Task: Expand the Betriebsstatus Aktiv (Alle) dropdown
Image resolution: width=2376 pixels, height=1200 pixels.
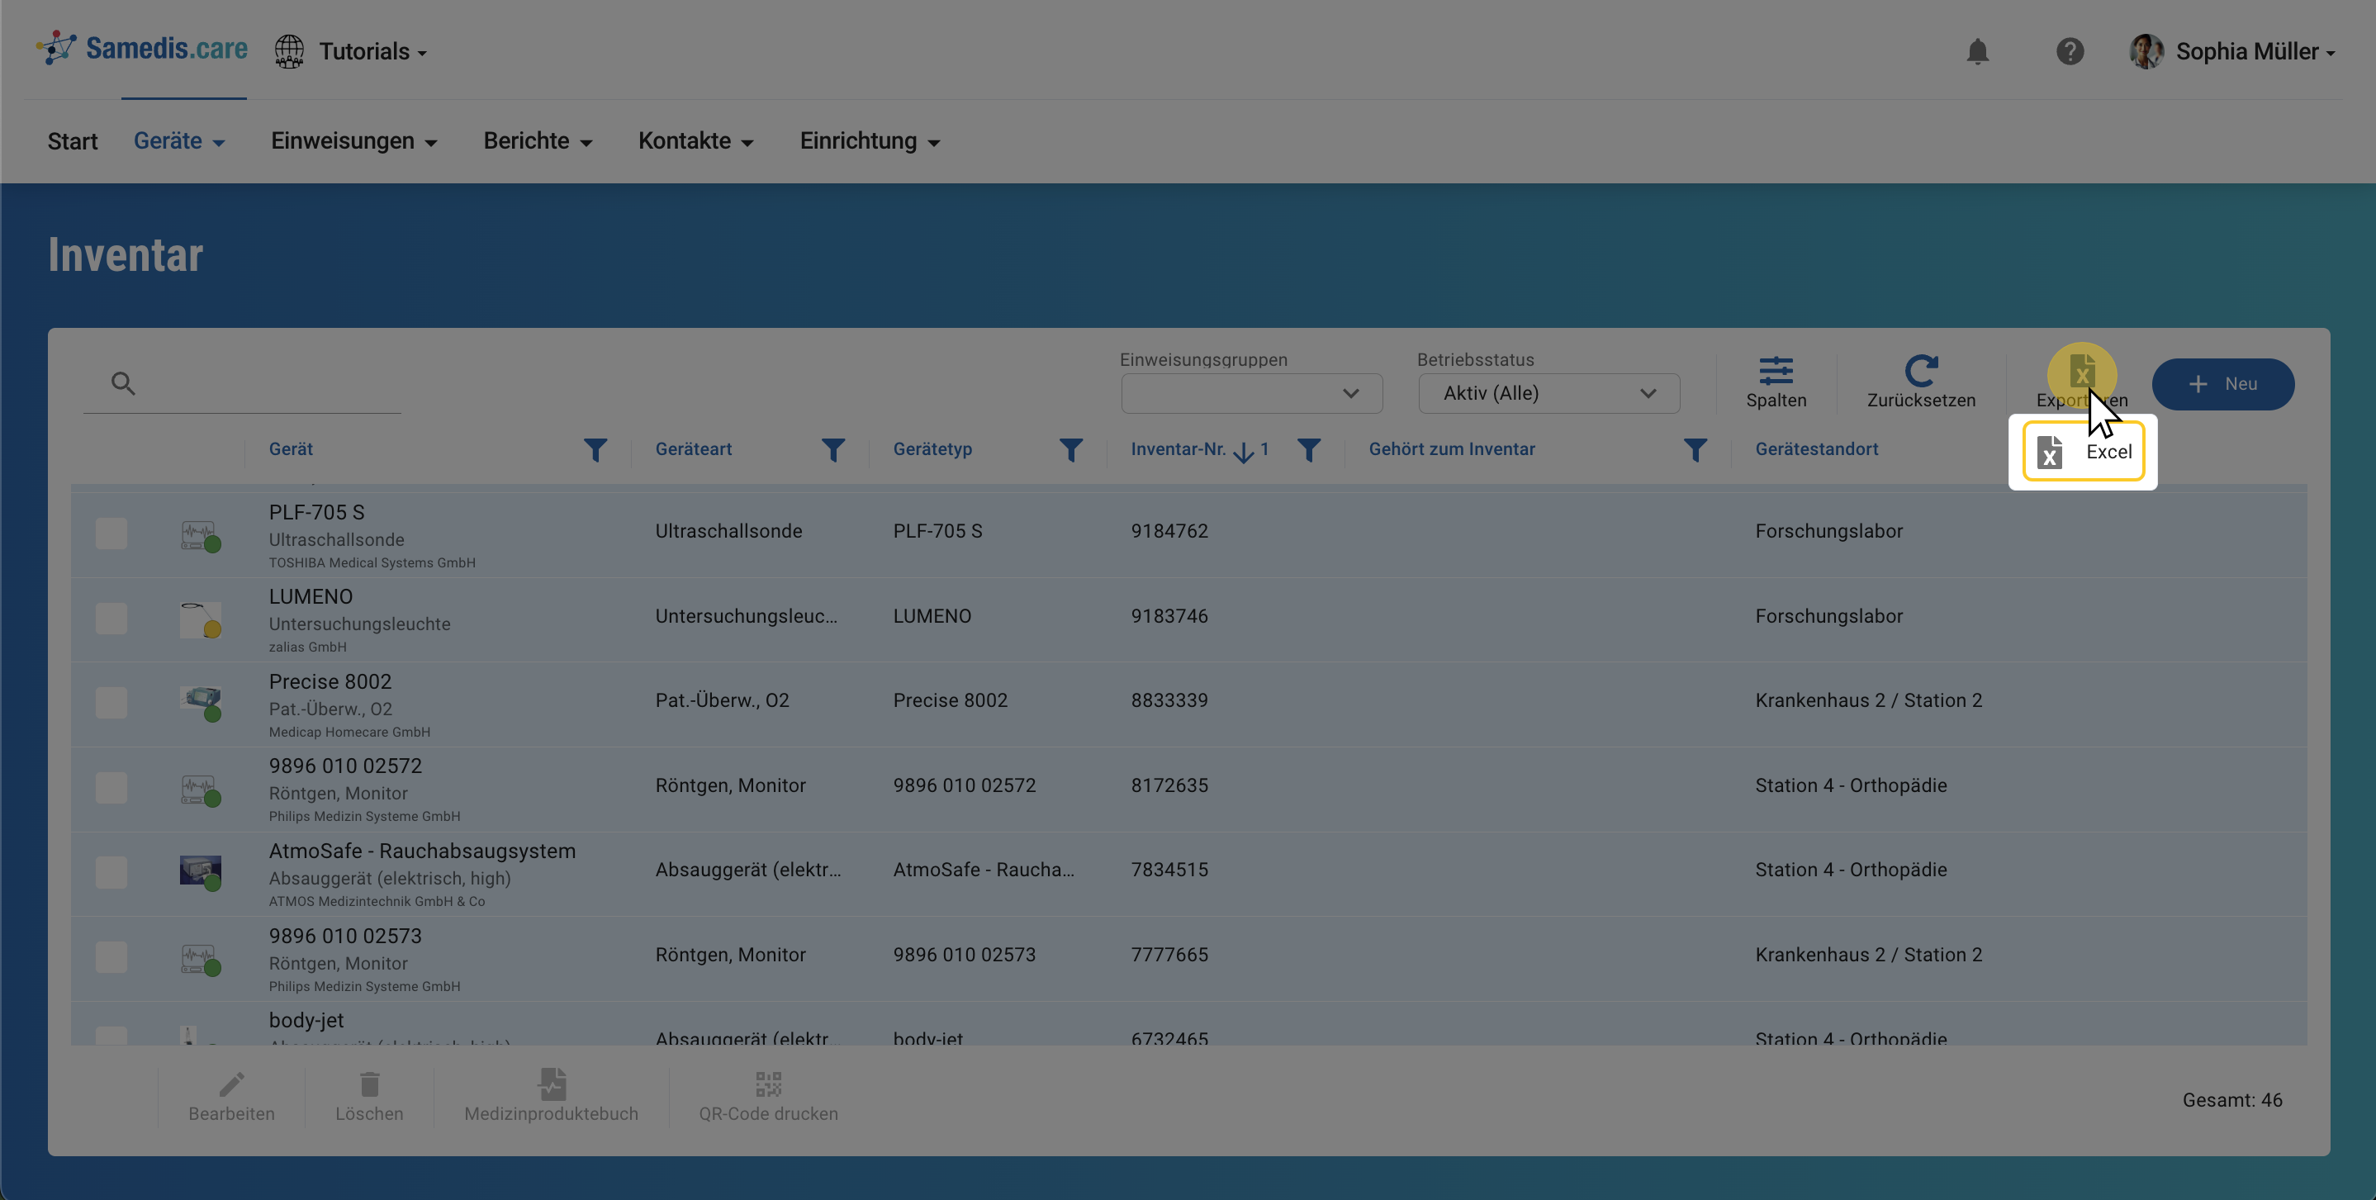Action: point(1548,394)
